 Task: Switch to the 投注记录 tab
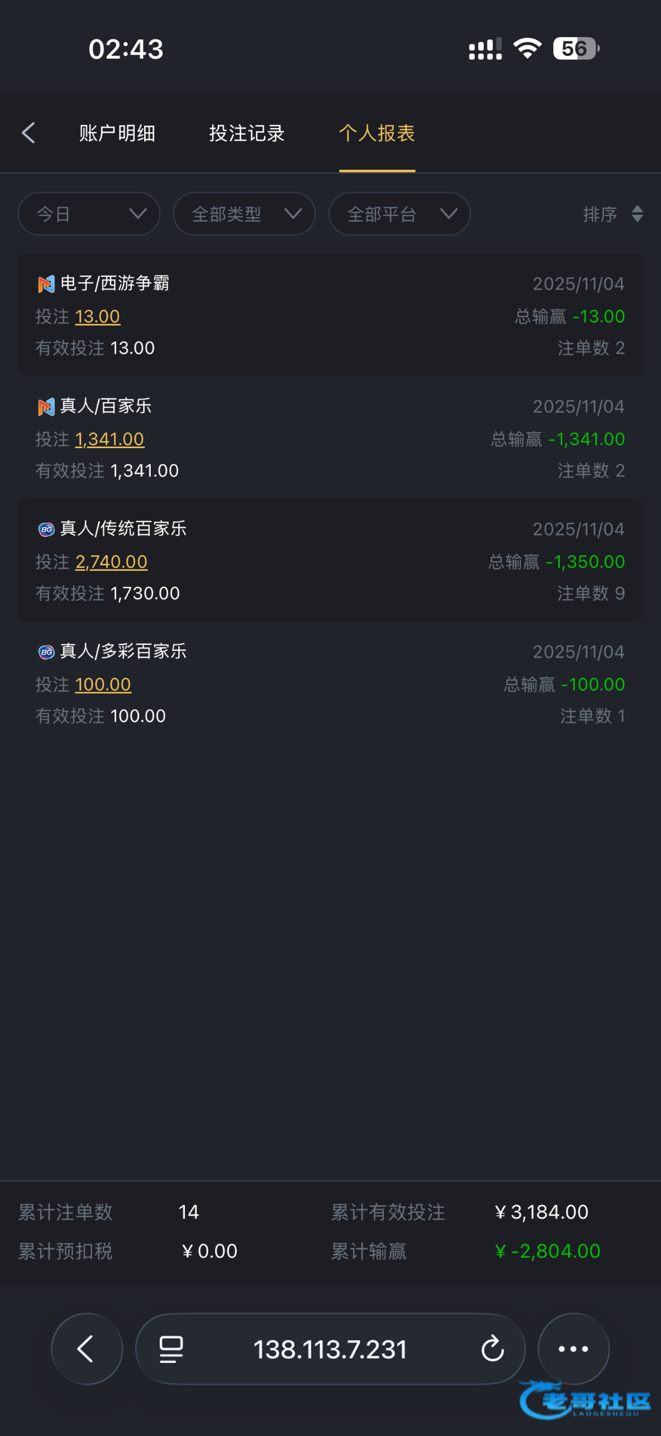pyautogui.click(x=246, y=133)
